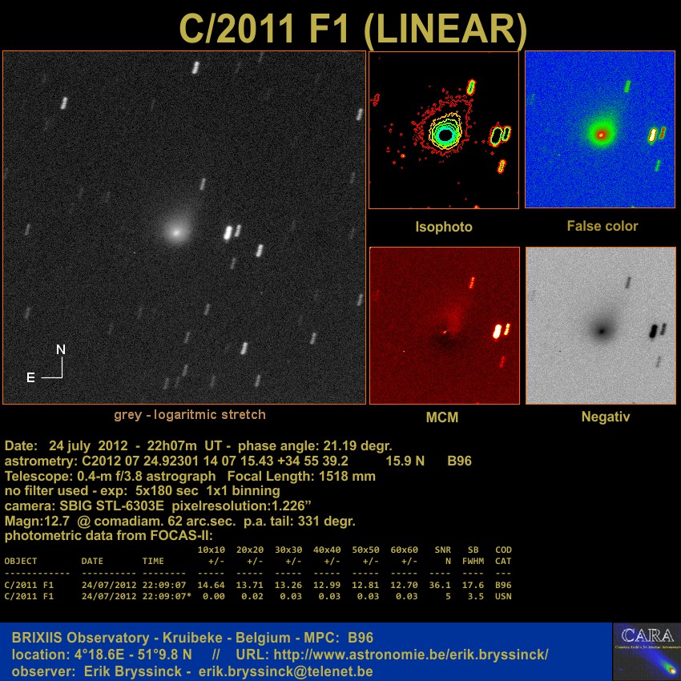Viewport: 681px width, 681px height.
Task: Click the 'photometric data from FOCAS-II' line
Action: tap(109, 535)
